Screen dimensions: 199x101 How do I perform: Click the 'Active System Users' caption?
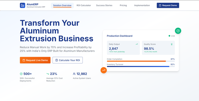pyautogui.click(x=82, y=78)
